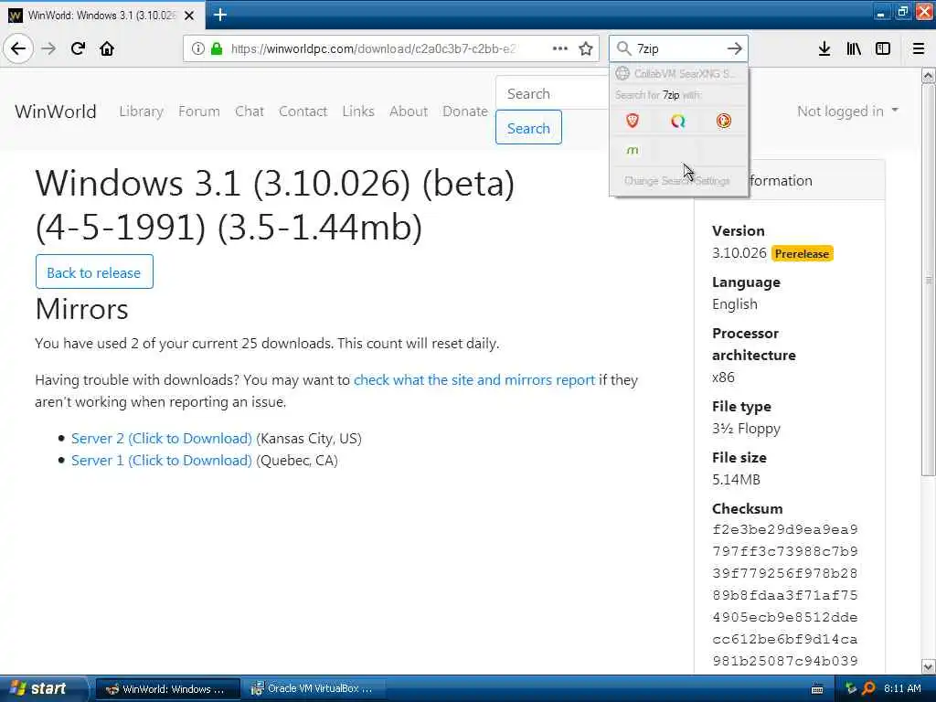This screenshot has height=702, width=936.
Task: Switch to Oracle VM VirtualBox taskbar button
Action: point(313,689)
